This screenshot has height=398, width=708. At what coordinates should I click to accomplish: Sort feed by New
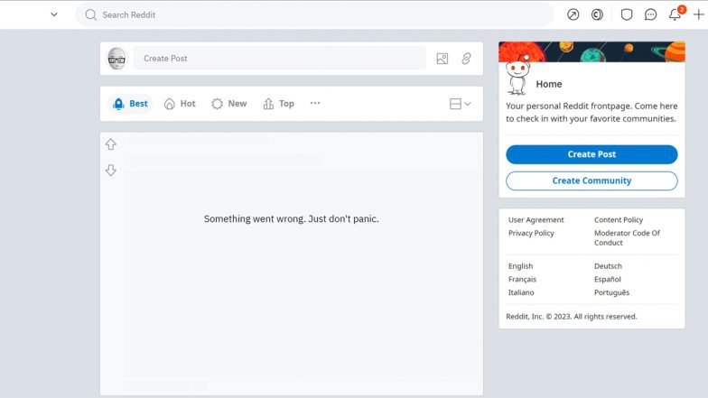tap(229, 104)
